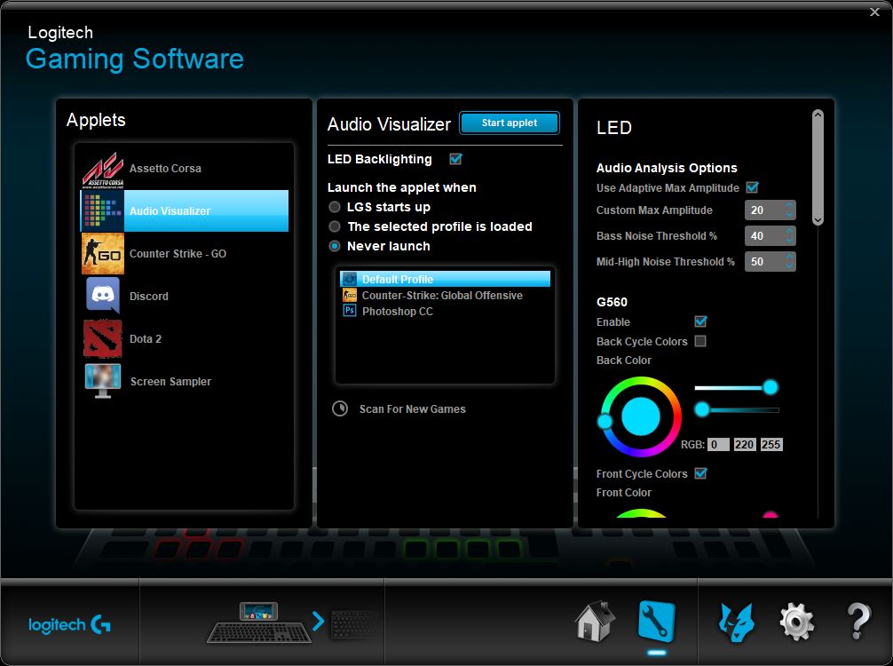Screen dimensions: 893x666
Task: Select the Dota 2 applet entry
Action: [x=185, y=338]
